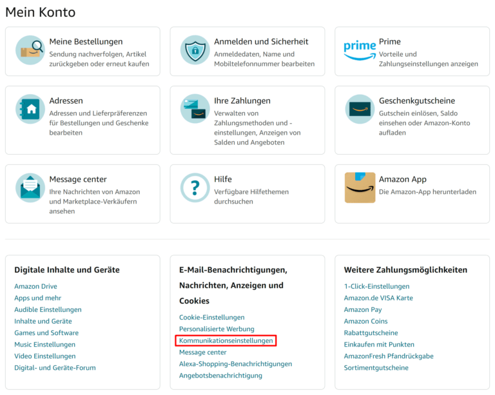Image resolution: width=495 pixels, height=395 pixels.
Task: Click the Digital- und Geräte-Forum link
Action: 55,367
